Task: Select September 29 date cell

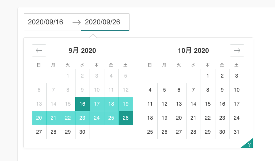Action: coord(68,132)
